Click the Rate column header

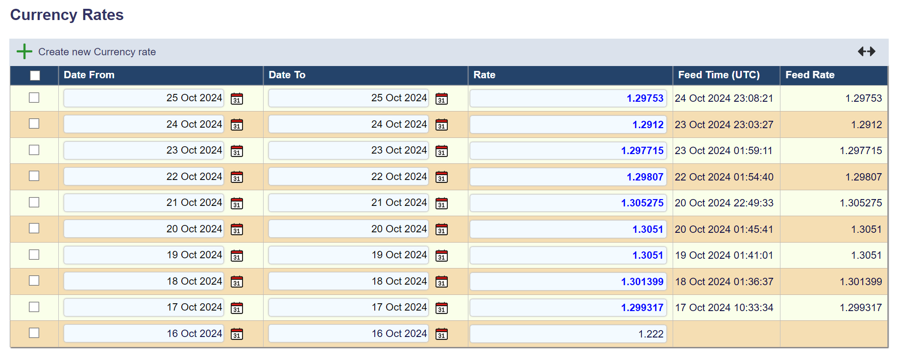click(484, 75)
